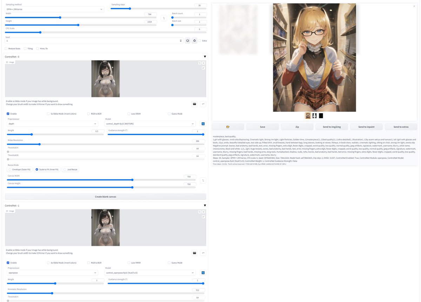Send the result to img2img
421x302 pixels.
point(333,126)
